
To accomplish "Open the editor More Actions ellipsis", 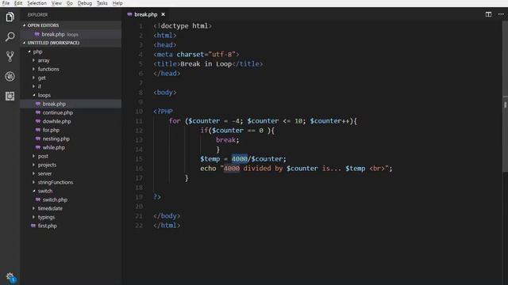I will pyautogui.click(x=501, y=14).
